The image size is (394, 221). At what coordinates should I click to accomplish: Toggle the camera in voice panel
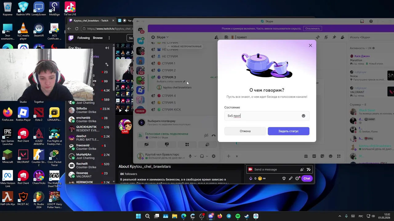click(147, 144)
